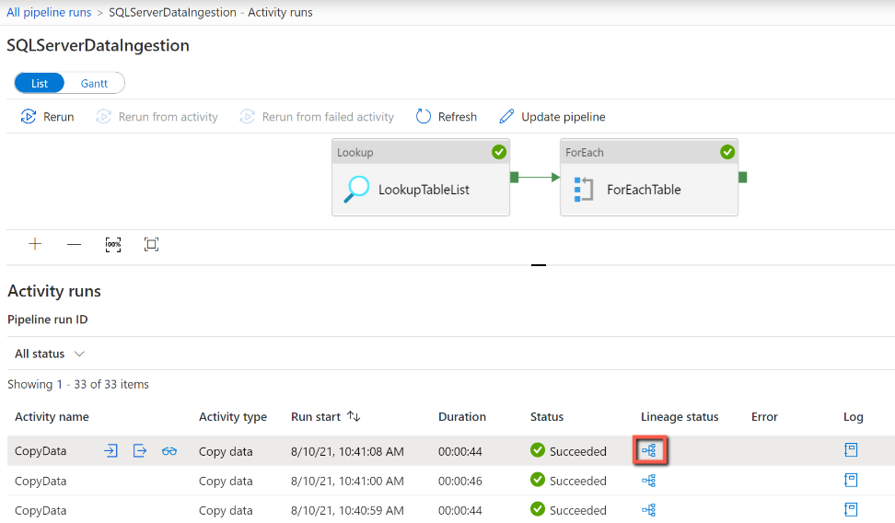Zoom out canvas with minus icon
895x523 pixels.
point(75,244)
